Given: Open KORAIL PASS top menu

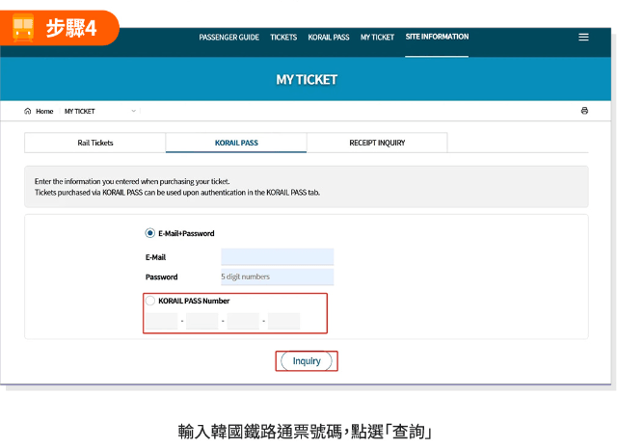Looking at the screenshot, I should point(329,38).
